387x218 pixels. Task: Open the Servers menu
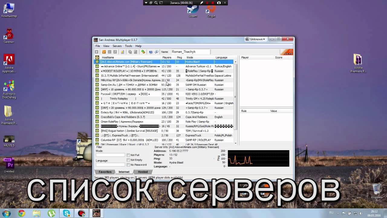[117, 46]
